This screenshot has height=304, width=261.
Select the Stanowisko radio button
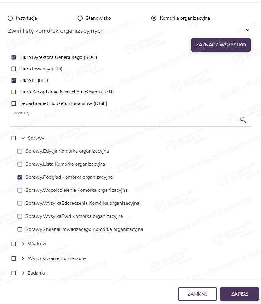coord(80,18)
